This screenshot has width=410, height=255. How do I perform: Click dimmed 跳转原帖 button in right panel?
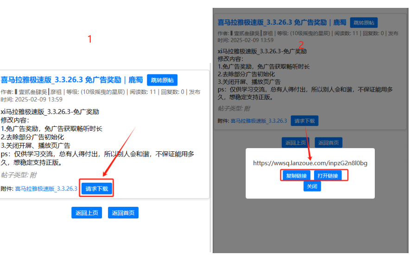(x=364, y=23)
